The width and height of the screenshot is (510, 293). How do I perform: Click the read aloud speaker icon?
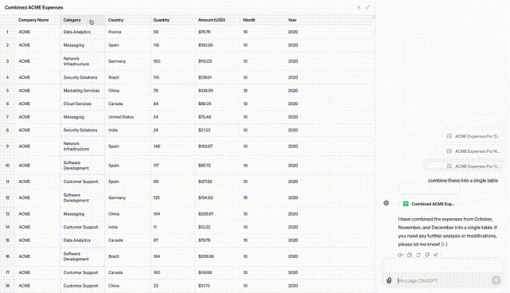400,255
